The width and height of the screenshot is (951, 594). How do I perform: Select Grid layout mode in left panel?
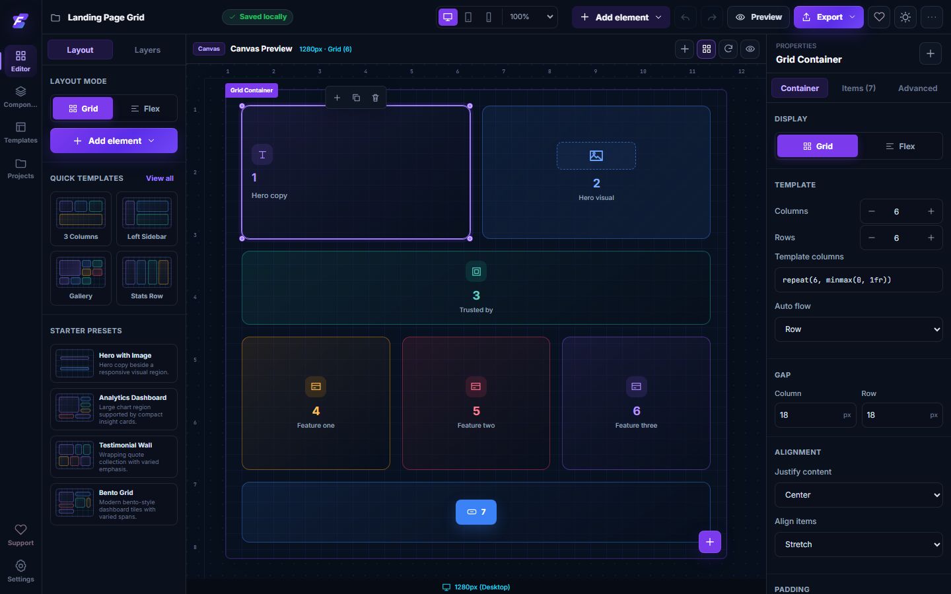(x=83, y=108)
